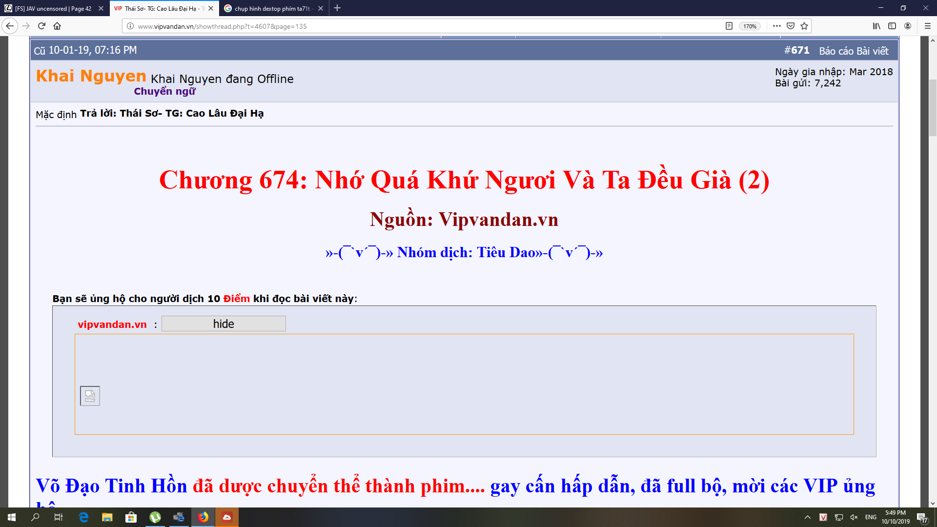
Task: Open uTorrent from the taskbar
Action: coord(155,517)
